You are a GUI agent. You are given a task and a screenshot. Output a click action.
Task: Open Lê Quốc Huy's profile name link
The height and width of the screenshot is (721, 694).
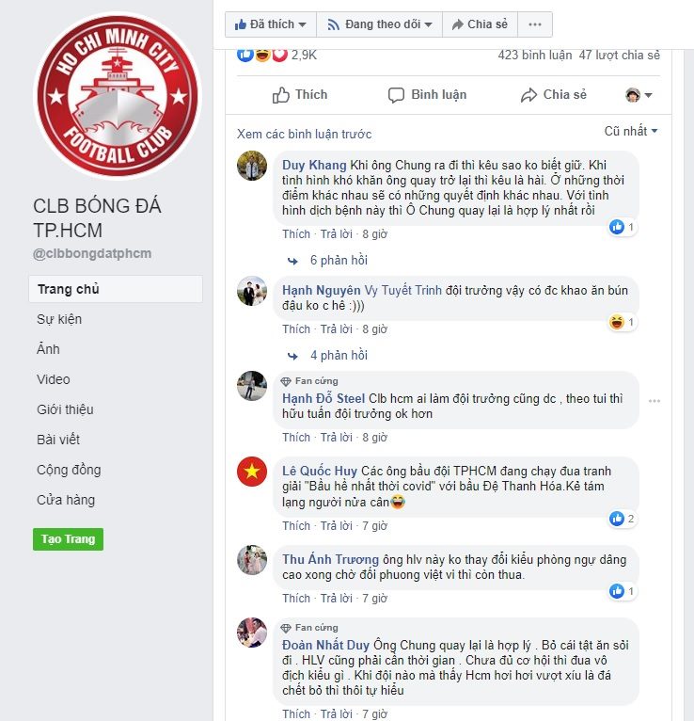coord(320,471)
